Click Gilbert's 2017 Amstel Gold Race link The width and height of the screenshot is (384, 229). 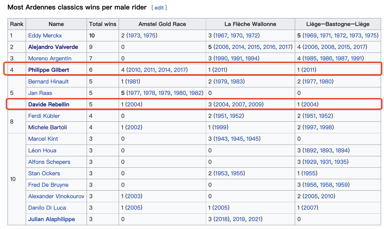[180, 70]
